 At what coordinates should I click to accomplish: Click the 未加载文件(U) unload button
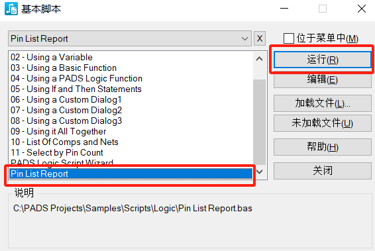(x=323, y=123)
